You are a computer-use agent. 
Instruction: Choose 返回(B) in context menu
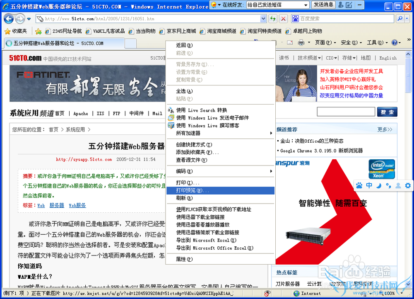point(221,46)
